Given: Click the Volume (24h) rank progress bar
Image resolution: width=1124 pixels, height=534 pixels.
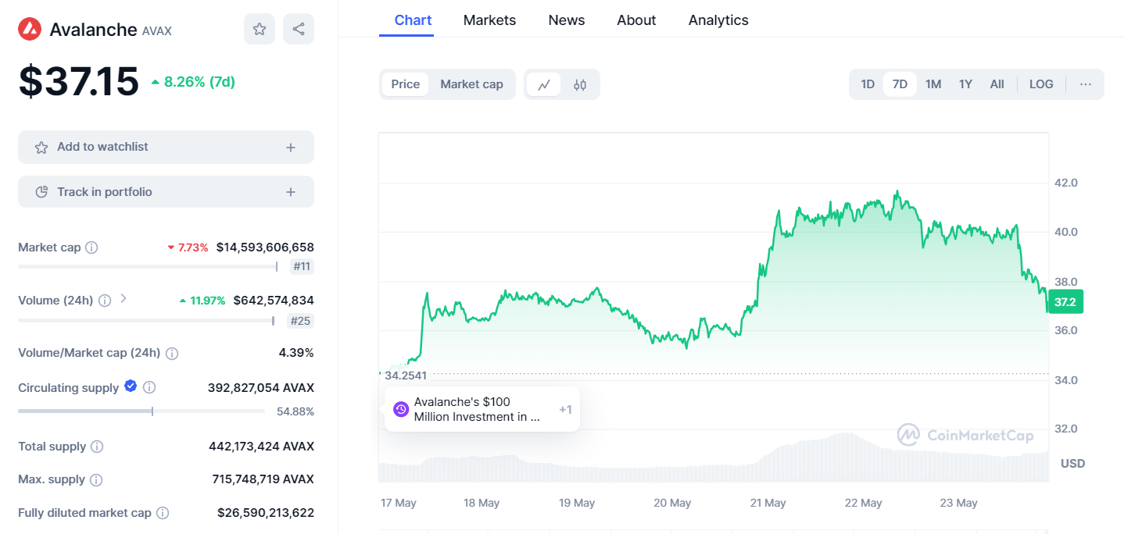Looking at the screenshot, I should click(x=146, y=320).
